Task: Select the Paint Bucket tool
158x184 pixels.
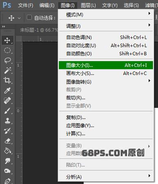Action: 7,151
